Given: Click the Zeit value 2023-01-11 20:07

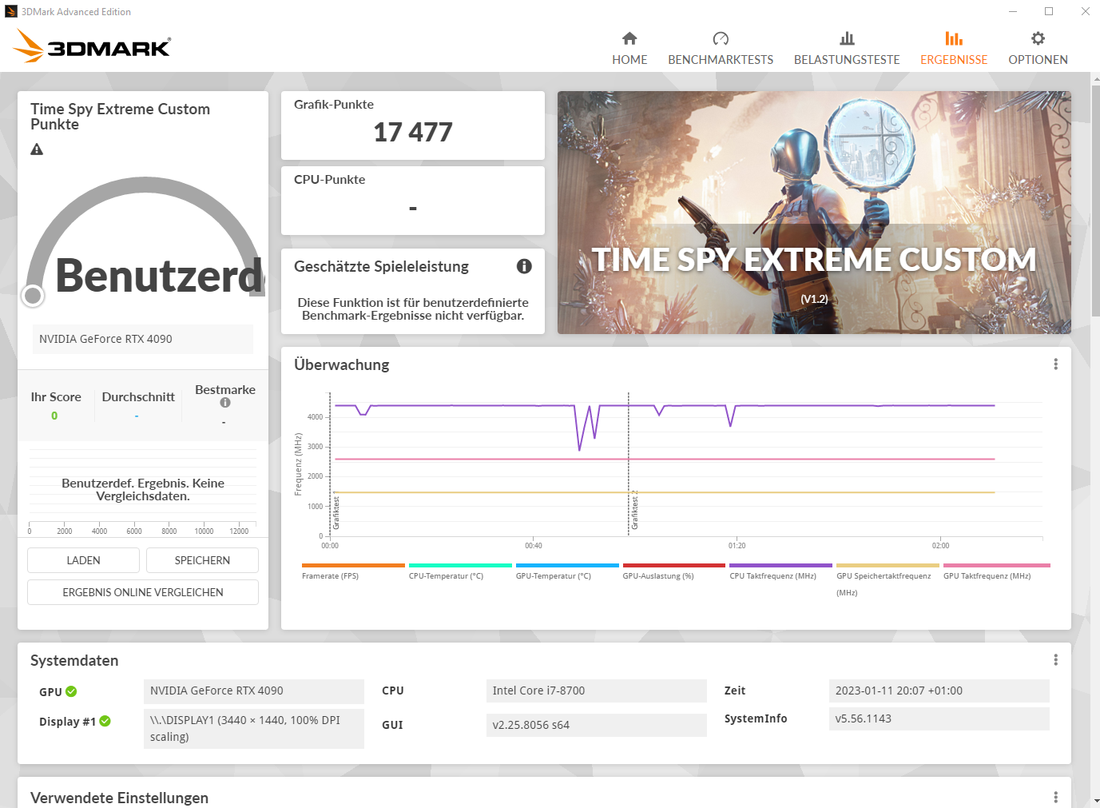Looking at the screenshot, I should tap(939, 691).
